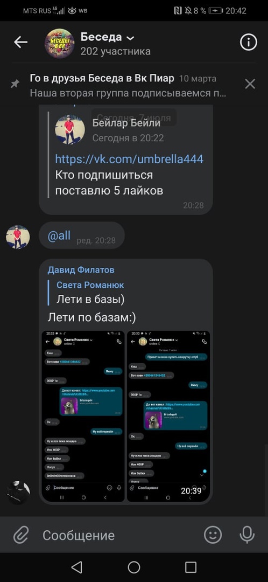Open pinned message Го в друзья
268x582 pixels.
(x=128, y=85)
